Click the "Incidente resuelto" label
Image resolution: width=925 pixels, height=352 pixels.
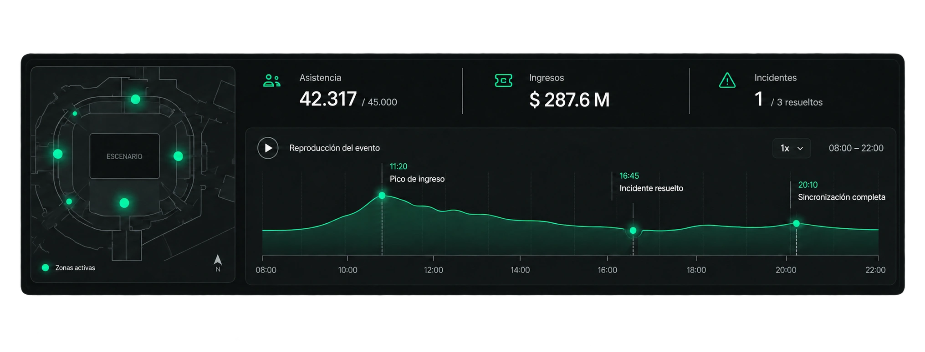(651, 188)
